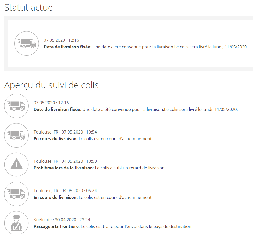
Task: Click the warning triangle icon for delivery problem
Action: (x=16, y=164)
